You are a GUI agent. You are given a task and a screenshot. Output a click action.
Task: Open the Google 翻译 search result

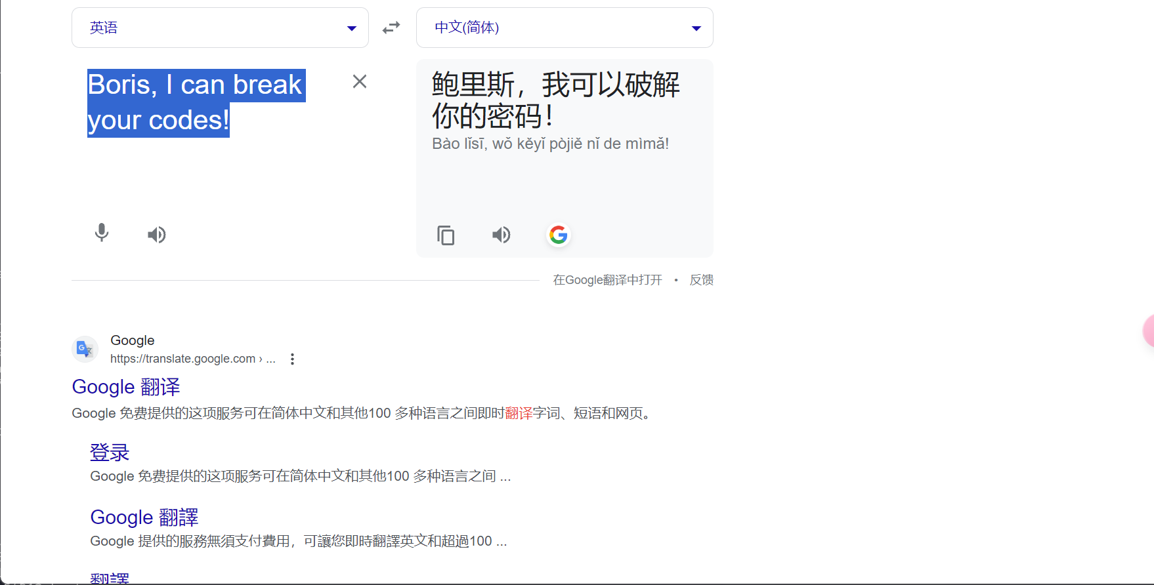126,387
